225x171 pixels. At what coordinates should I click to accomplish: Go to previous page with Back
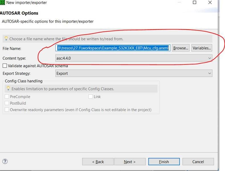pyautogui.click(x=98, y=162)
